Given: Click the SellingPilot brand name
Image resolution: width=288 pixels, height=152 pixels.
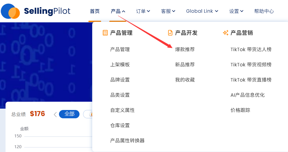Looking at the screenshot, I should coord(47,11).
